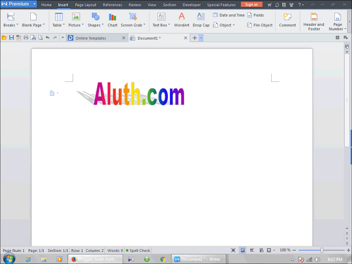This screenshot has height=264, width=352.
Task: Insert Date and Time
Action: (x=229, y=15)
